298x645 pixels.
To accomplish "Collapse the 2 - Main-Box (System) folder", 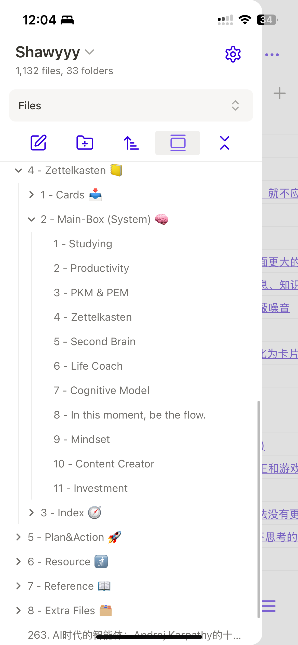I will click(31, 219).
